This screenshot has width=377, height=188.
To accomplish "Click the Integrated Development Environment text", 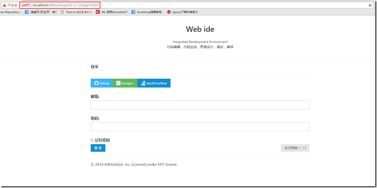I will pyautogui.click(x=200, y=42).
